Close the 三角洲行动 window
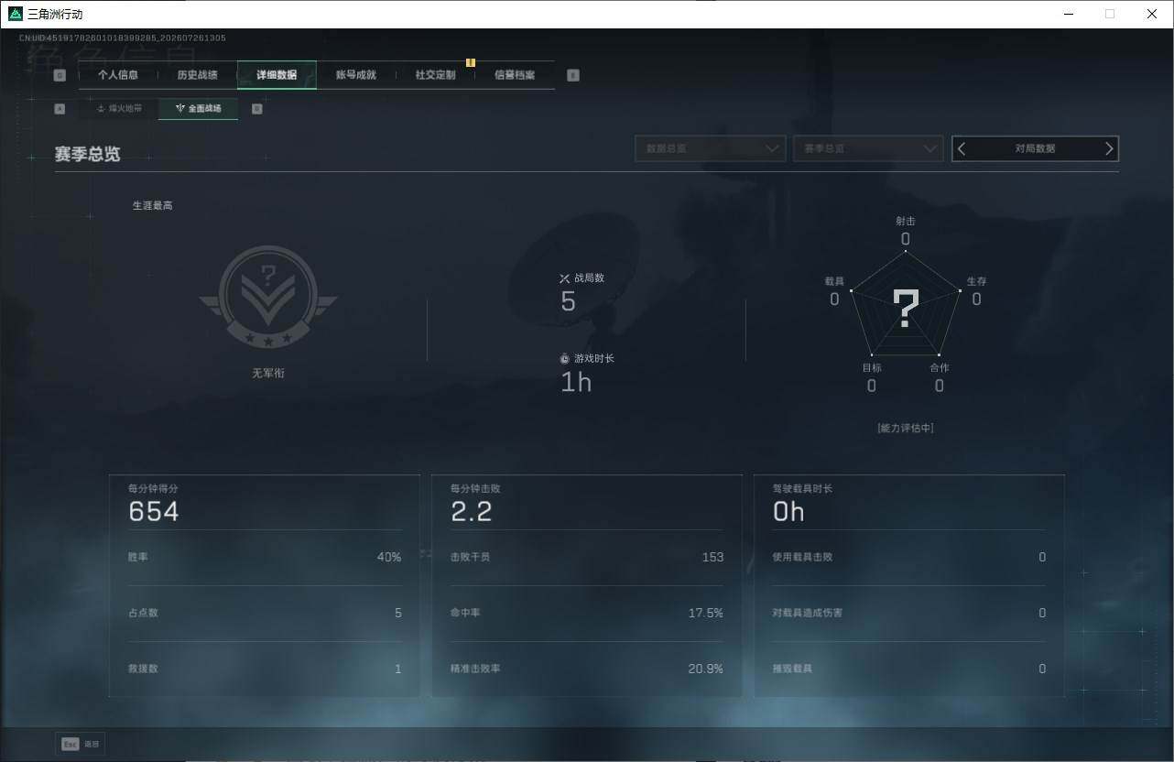 (x=1152, y=14)
